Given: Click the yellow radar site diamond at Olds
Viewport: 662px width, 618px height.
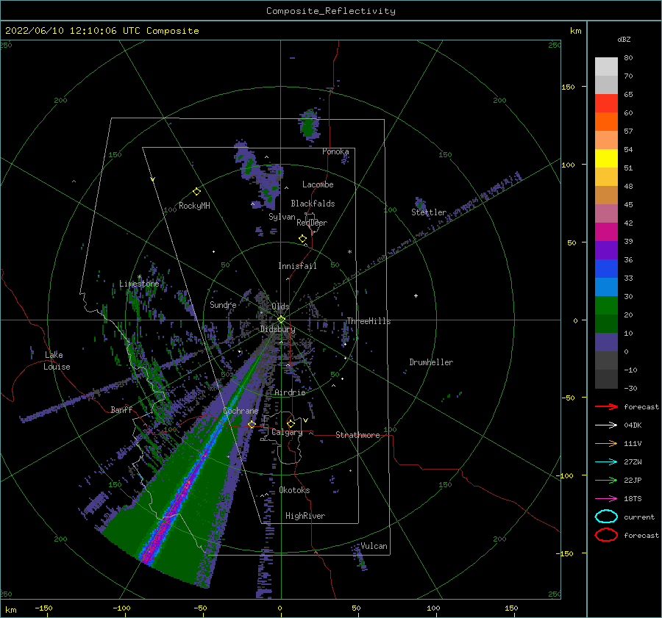Looking at the screenshot, I should pyautogui.click(x=281, y=320).
